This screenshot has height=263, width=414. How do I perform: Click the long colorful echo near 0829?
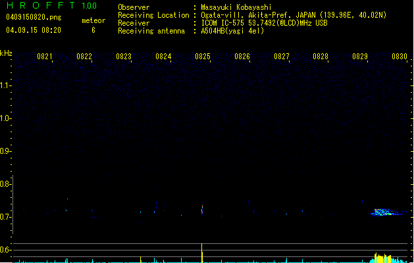click(388, 212)
